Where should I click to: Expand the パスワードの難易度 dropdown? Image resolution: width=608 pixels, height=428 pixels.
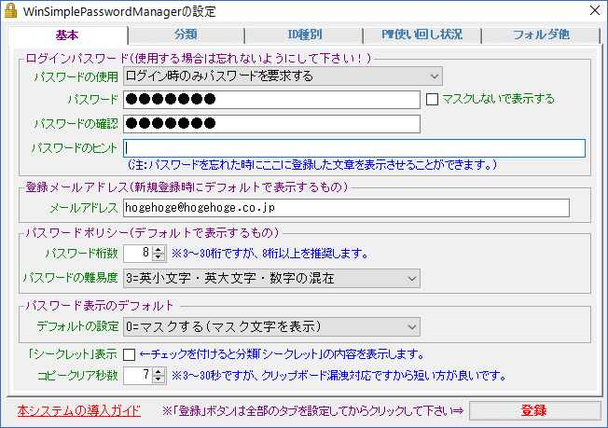(x=271, y=279)
